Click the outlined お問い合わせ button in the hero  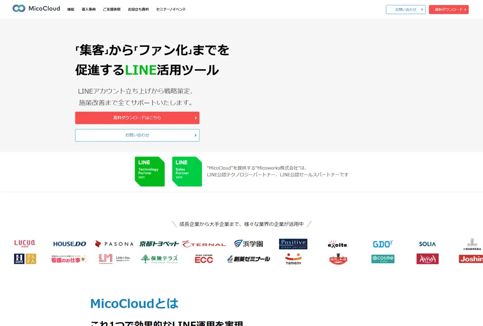[137, 135]
